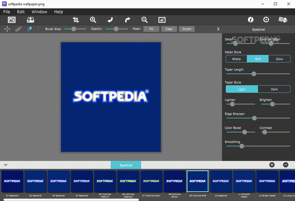
Task: Select the mask Eraser tool
Action: [x=29, y=29]
